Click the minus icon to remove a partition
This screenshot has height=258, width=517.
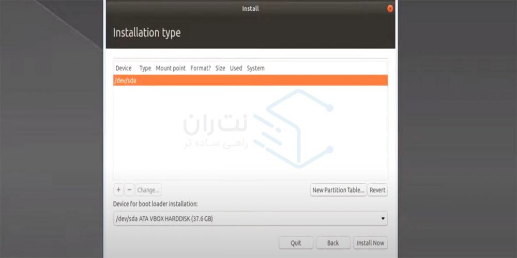click(129, 190)
